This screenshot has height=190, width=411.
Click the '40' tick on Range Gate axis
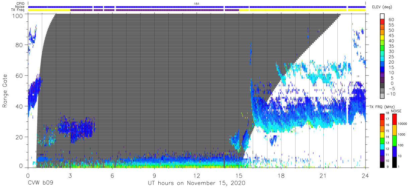(19, 107)
